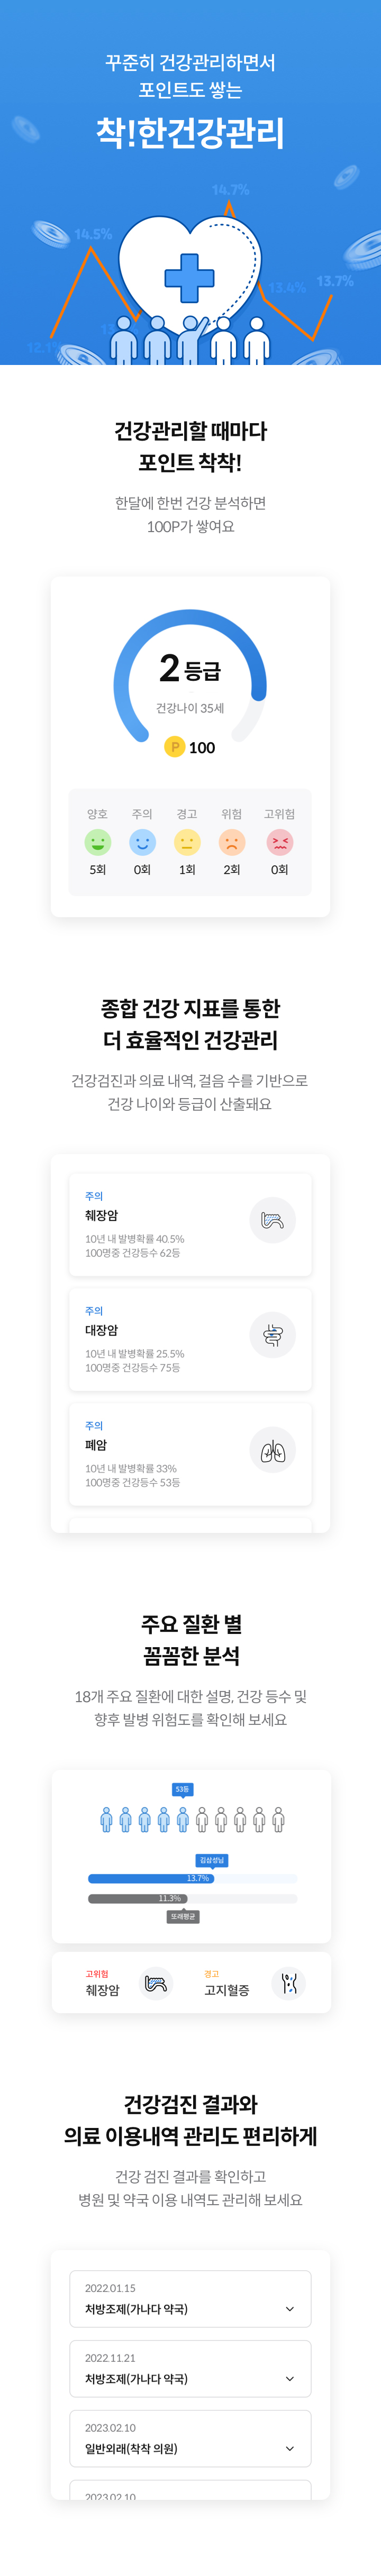Click the 53등 rank marker above the figures
The width and height of the screenshot is (381, 2576).
(182, 1790)
